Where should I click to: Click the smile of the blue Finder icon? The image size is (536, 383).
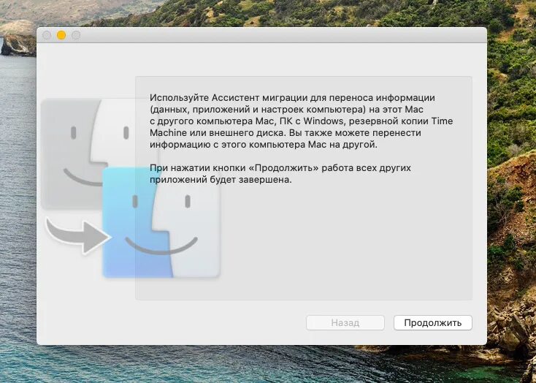pyautogui.click(x=161, y=245)
